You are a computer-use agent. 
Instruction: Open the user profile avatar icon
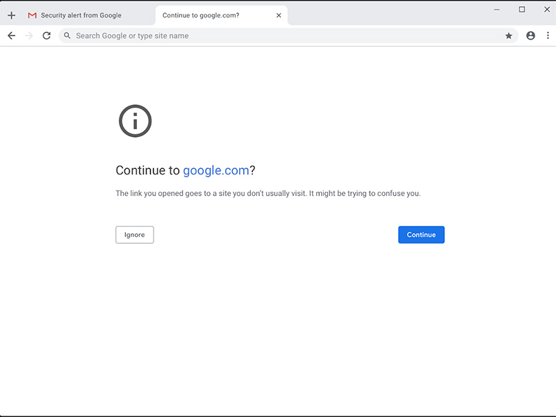coord(530,35)
